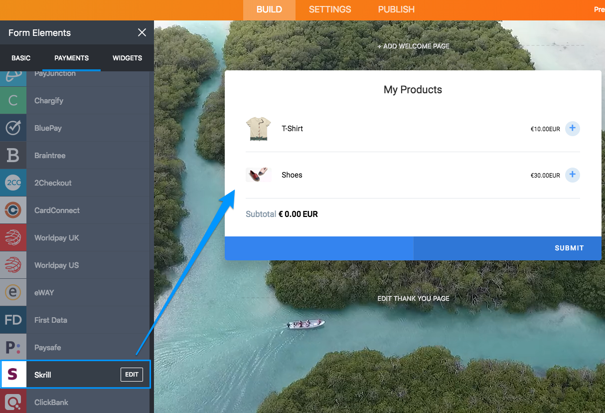Close the Form Elements panel
The height and width of the screenshot is (413, 605).
coord(142,32)
